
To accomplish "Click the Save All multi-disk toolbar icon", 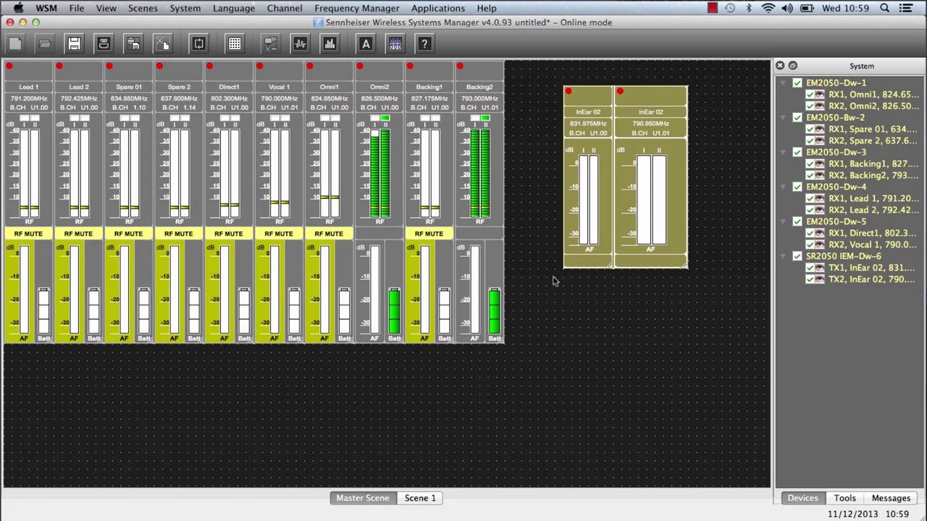I will point(133,44).
